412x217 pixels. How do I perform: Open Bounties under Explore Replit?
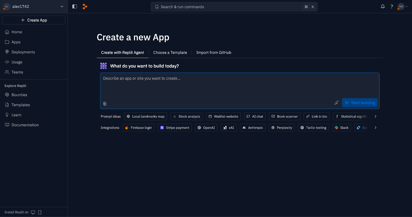point(34,95)
